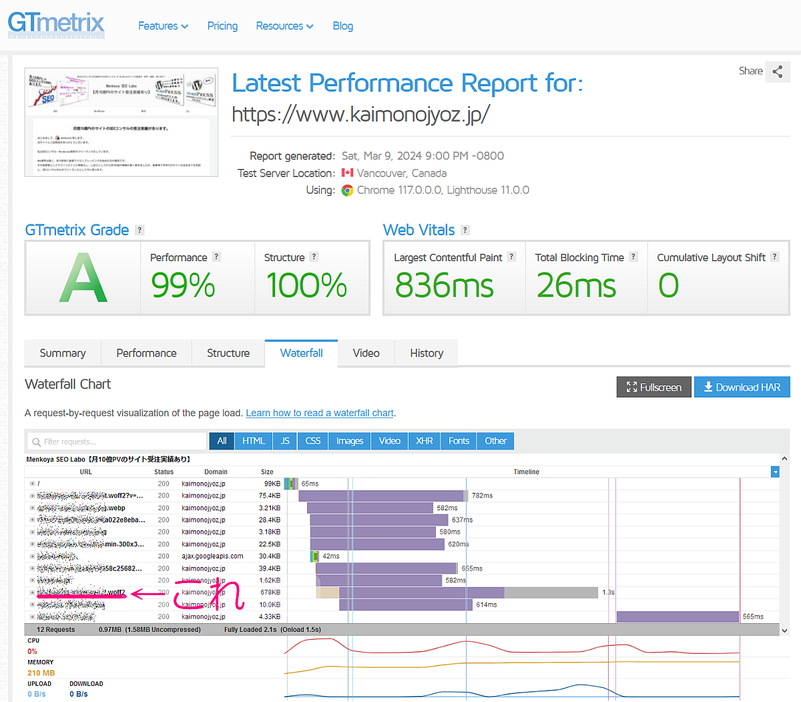The image size is (801, 702).
Task: Expand the 4.33KB request row
Action: click(32, 617)
